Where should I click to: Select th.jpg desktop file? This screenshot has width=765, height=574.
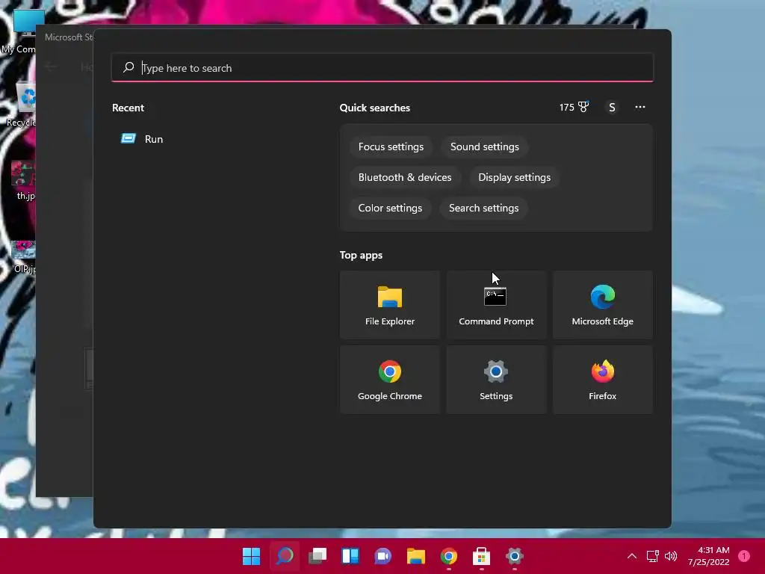[x=23, y=181]
